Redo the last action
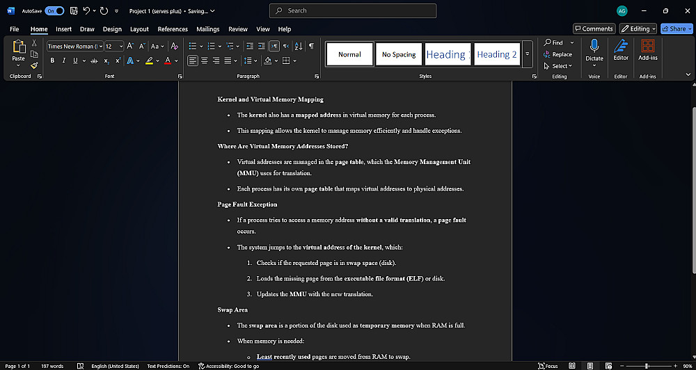The height and width of the screenshot is (370, 696). click(x=104, y=10)
